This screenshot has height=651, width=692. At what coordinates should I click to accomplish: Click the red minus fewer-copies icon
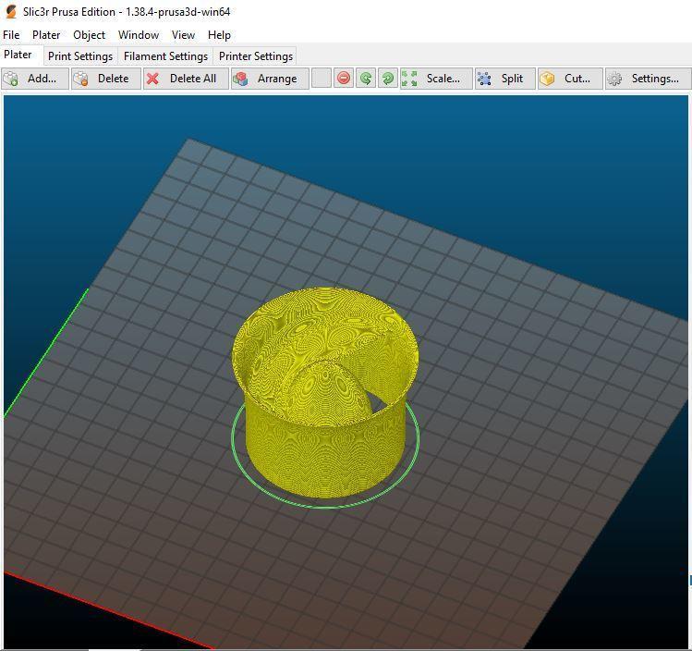[344, 79]
